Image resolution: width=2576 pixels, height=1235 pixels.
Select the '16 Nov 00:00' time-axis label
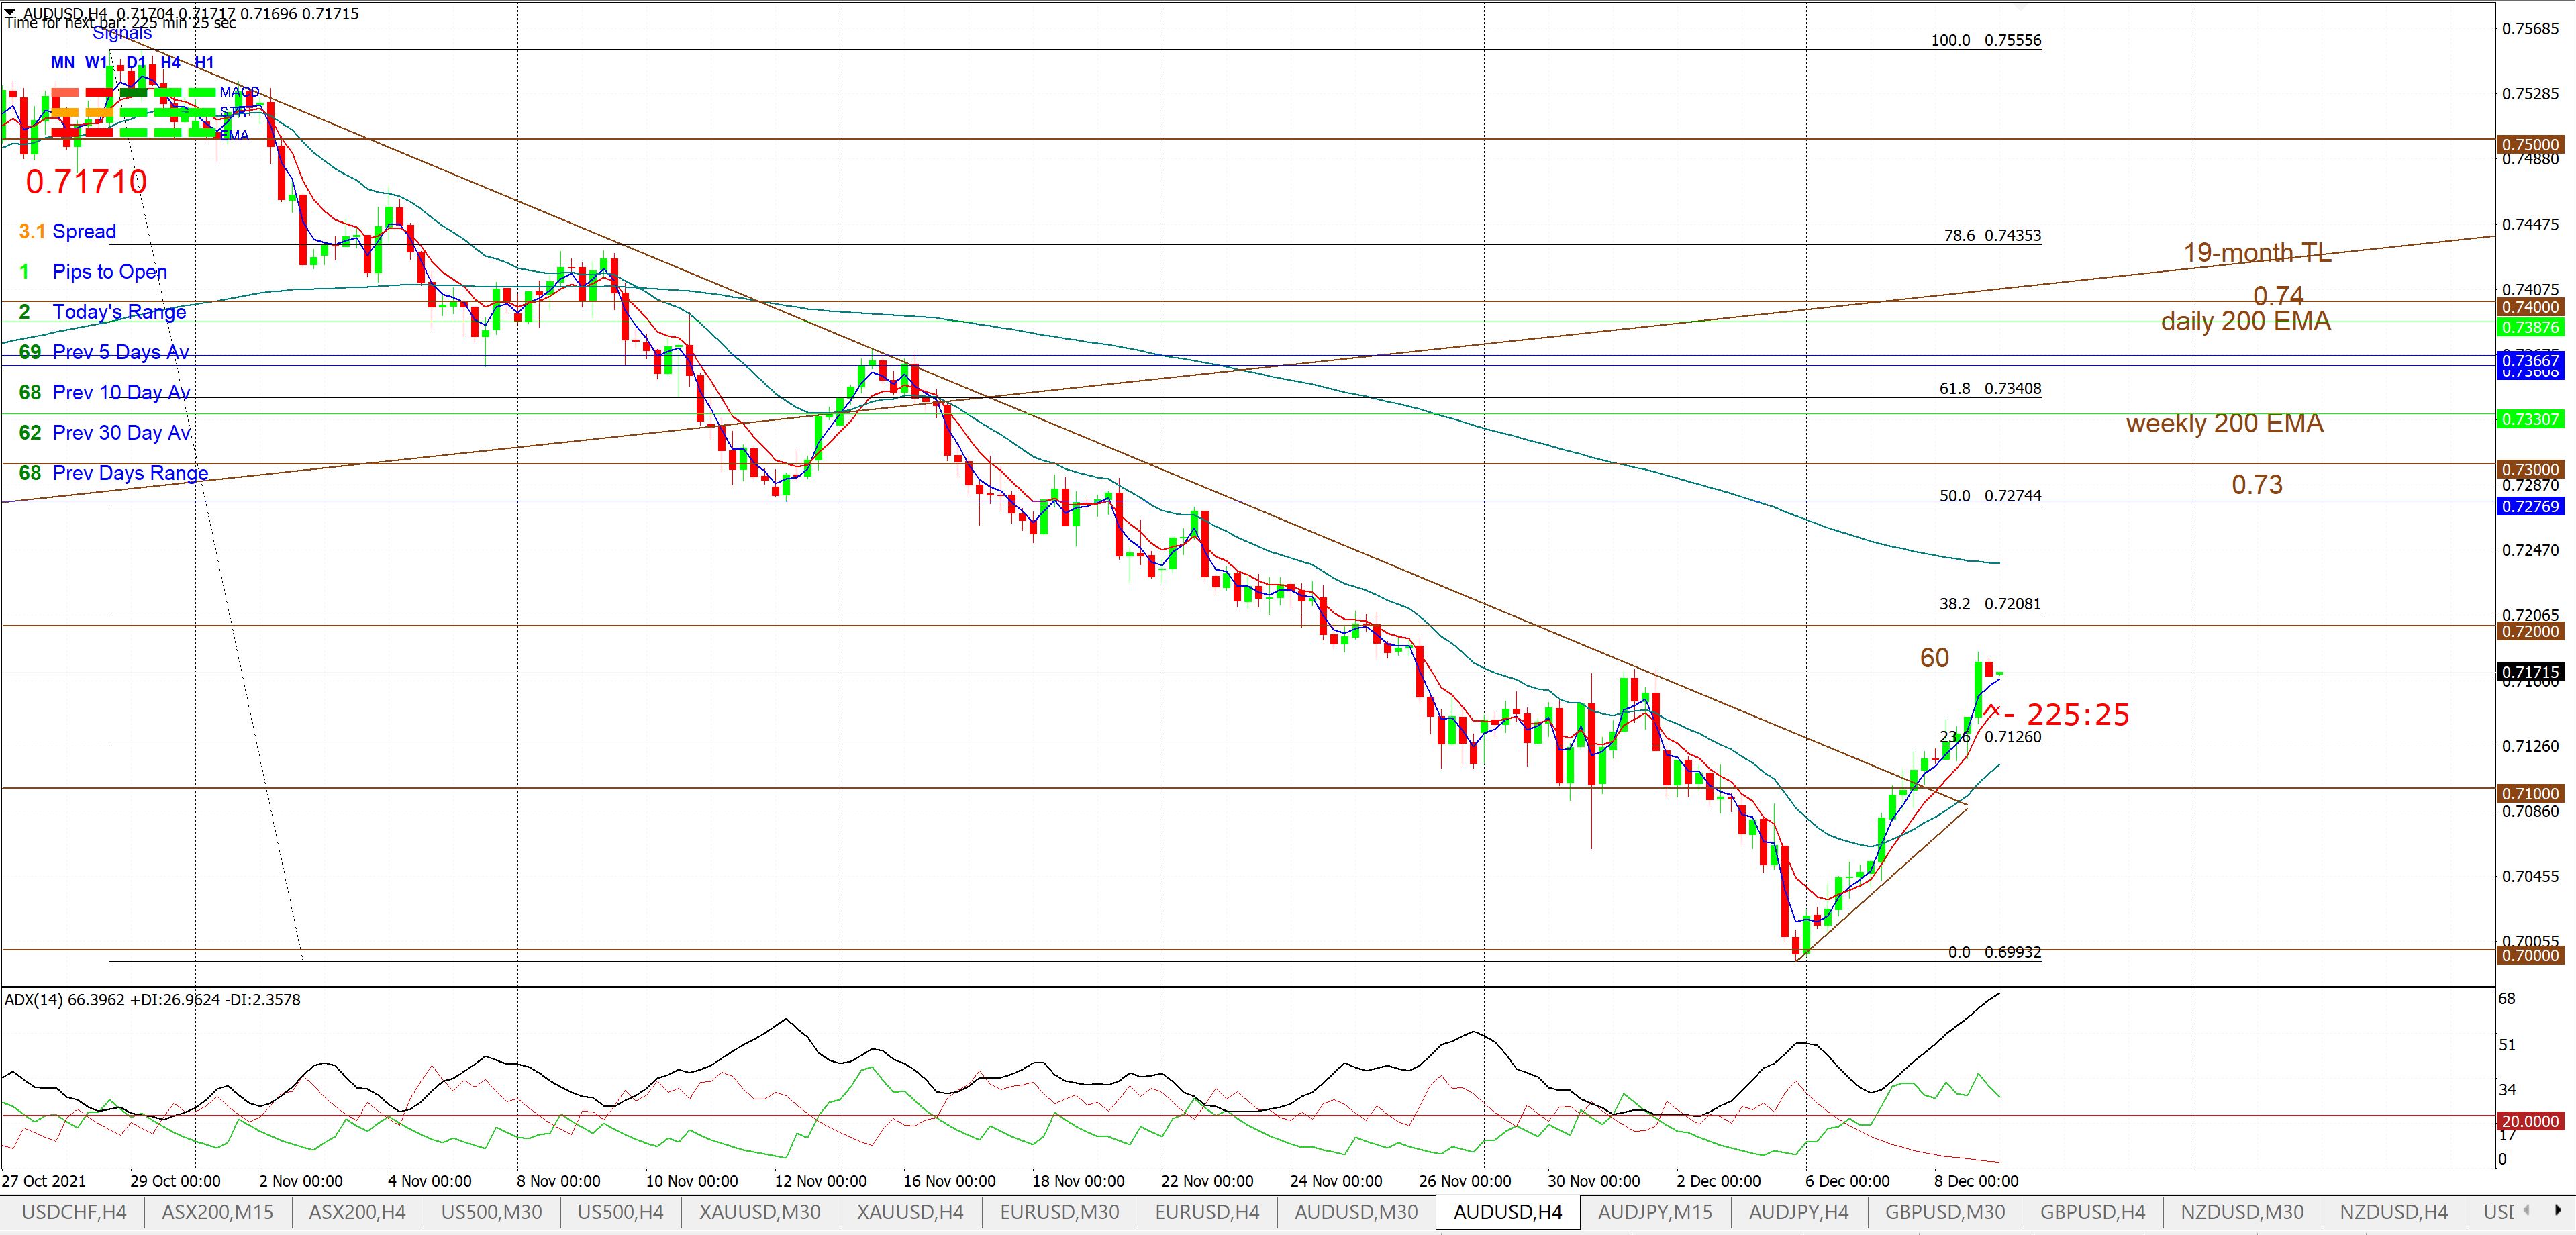pyautogui.click(x=949, y=1181)
